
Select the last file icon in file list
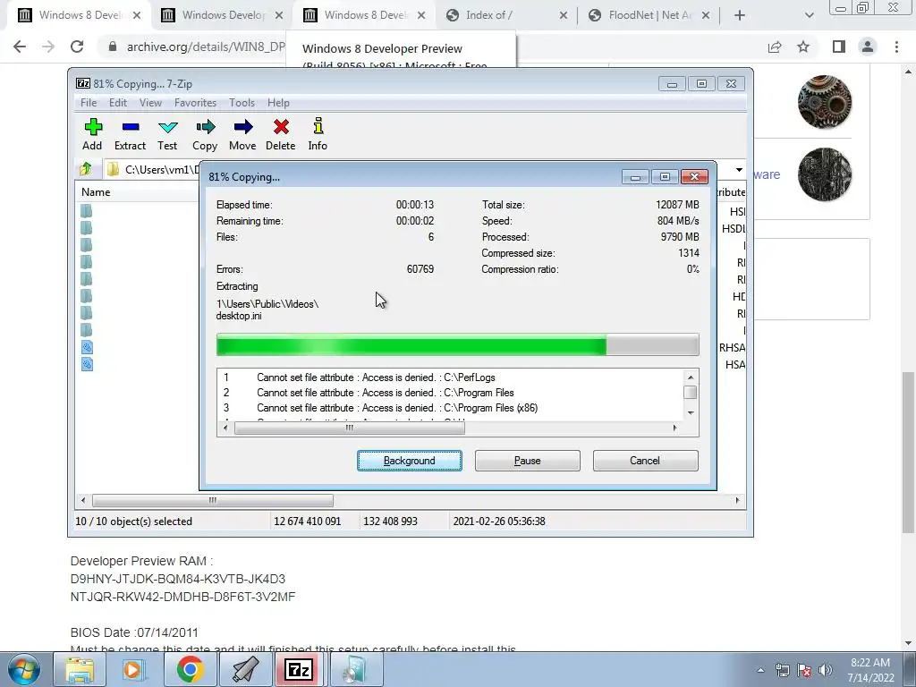coord(87,365)
